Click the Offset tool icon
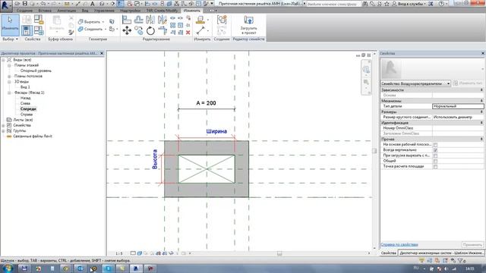486x273 pixels. (138, 20)
